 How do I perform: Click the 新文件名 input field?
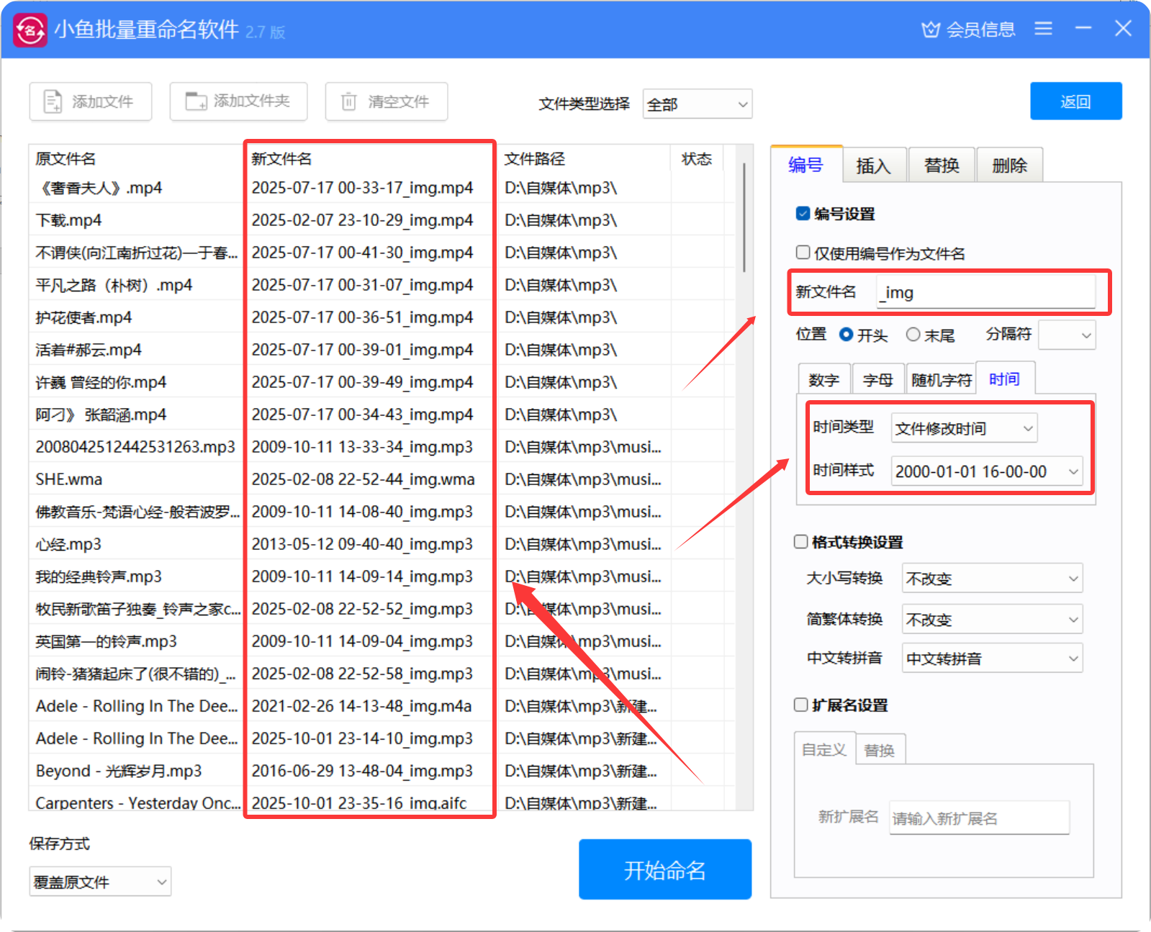(985, 292)
